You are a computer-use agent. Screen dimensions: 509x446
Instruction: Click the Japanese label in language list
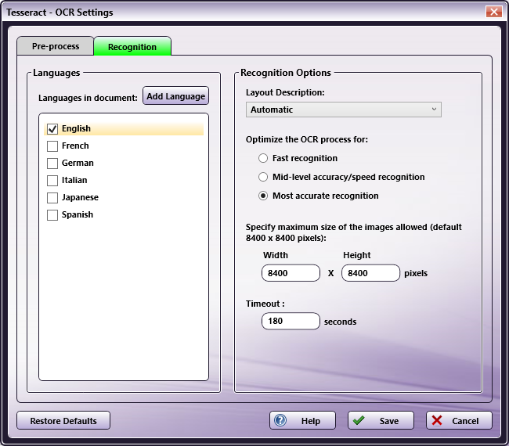80,197
